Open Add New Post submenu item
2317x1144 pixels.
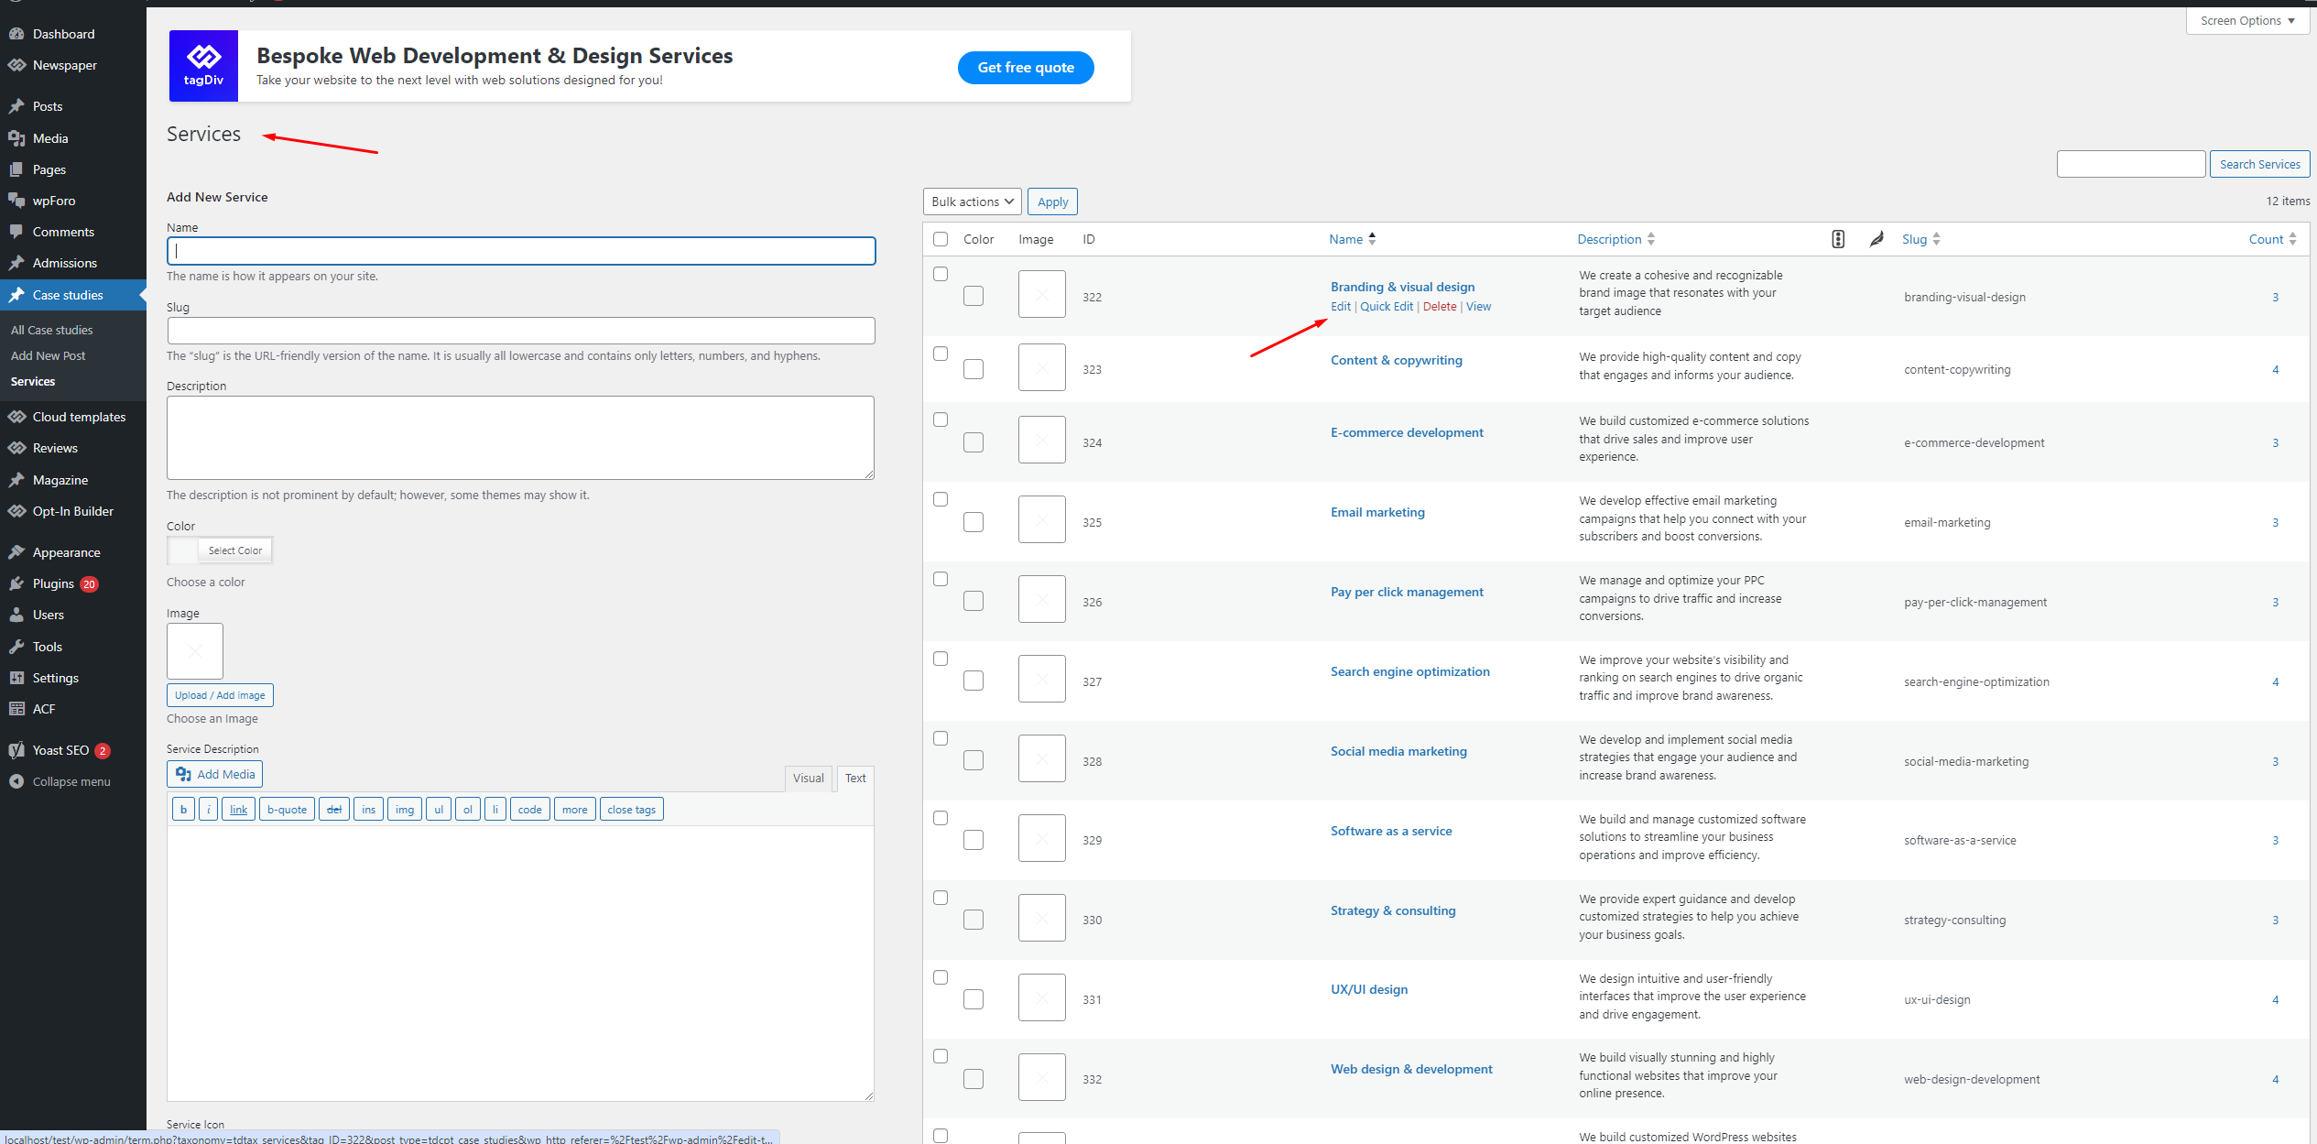(x=48, y=355)
